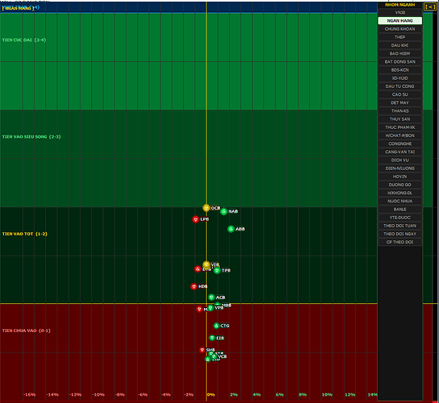Click the green CTG stock marker

pos(216,326)
